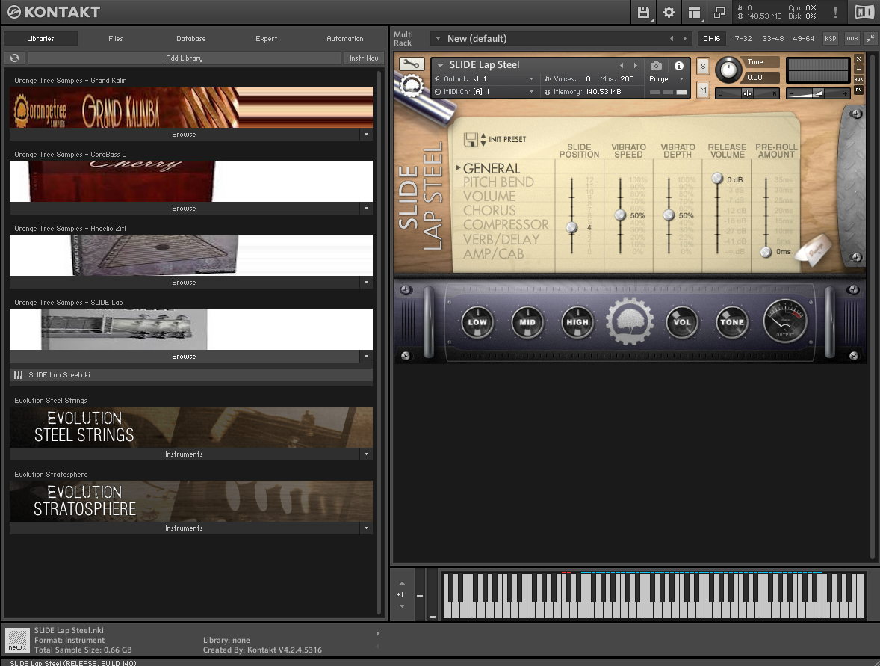This screenshot has height=666, width=880.
Task: Switch to the Automation tab
Action: 344,39
